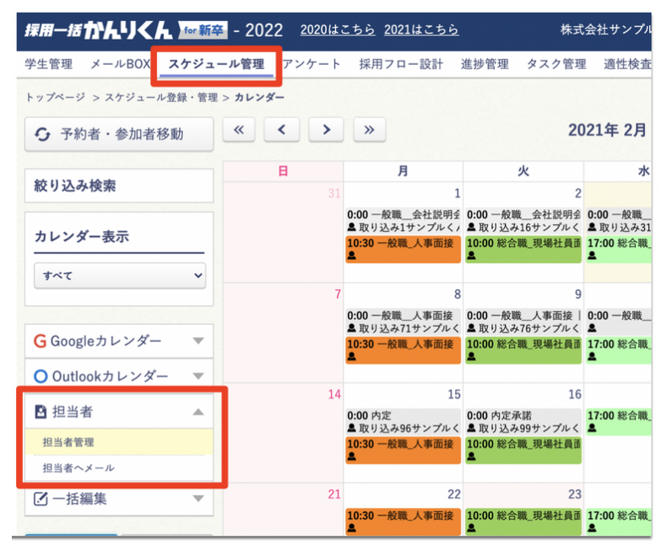Open the 2020はこちら link

pos(338,30)
